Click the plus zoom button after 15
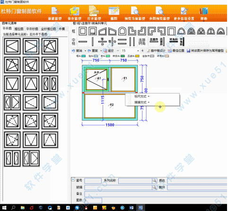228x211 pixels. pyautogui.click(x=142, y=51)
